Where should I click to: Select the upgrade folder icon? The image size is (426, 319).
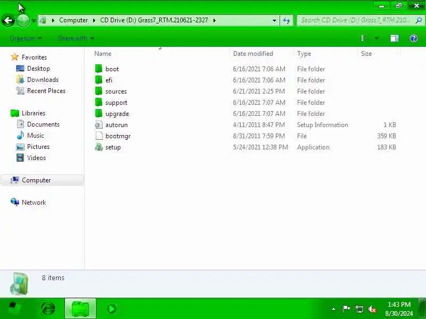point(99,113)
